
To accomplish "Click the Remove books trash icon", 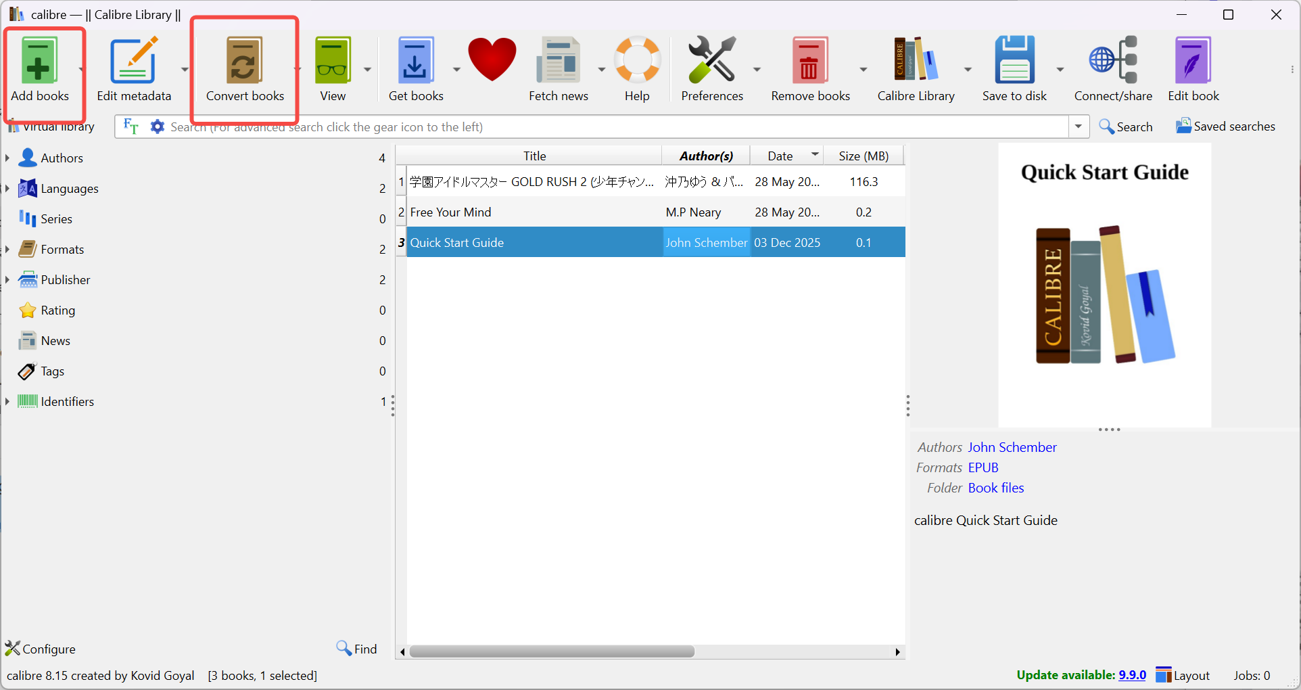I will (810, 61).
